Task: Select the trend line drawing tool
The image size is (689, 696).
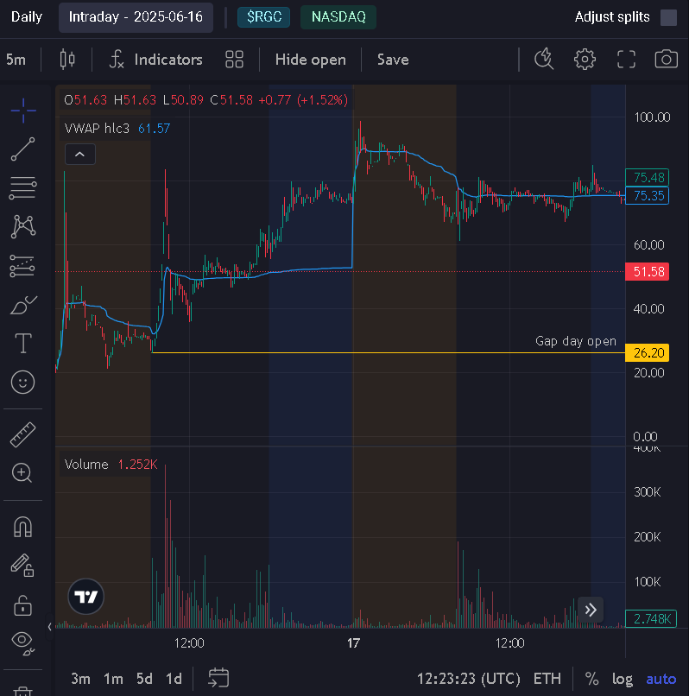Action: [23, 149]
